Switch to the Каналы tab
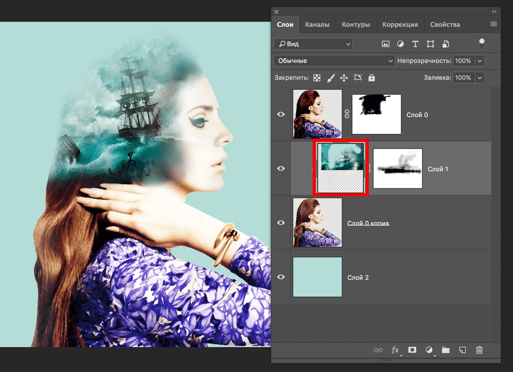This screenshot has height=372, width=513. pyautogui.click(x=317, y=24)
